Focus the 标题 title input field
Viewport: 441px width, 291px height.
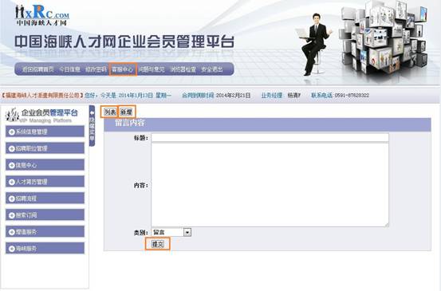click(270, 137)
